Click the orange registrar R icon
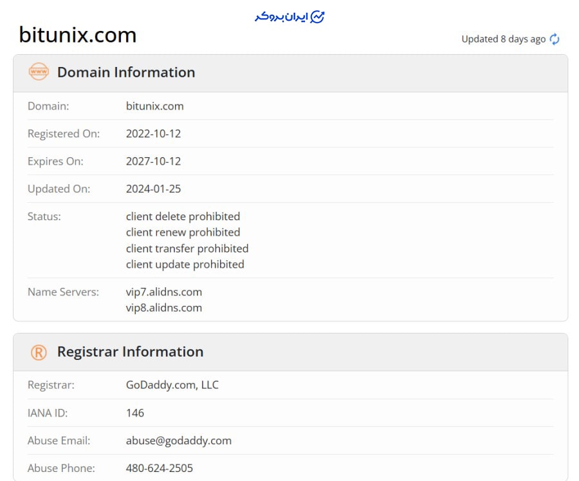The image size is (579, 481). (39, 352)
